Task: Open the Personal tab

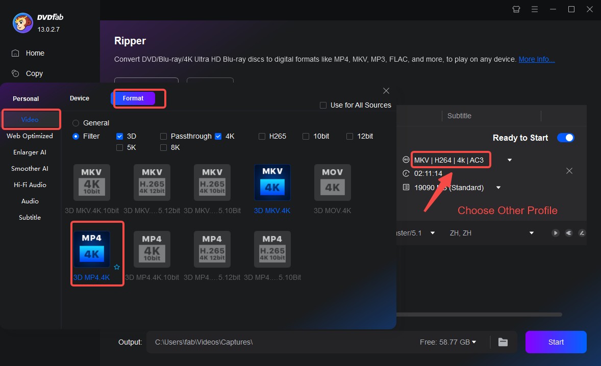Action: (x=26, y=99)
